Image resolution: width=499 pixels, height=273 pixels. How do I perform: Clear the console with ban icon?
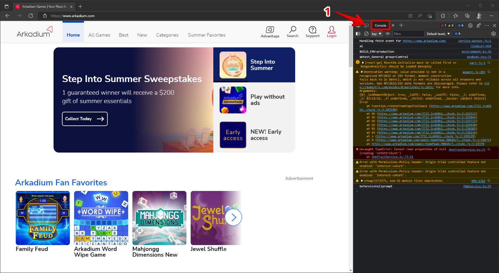point(366,34)
